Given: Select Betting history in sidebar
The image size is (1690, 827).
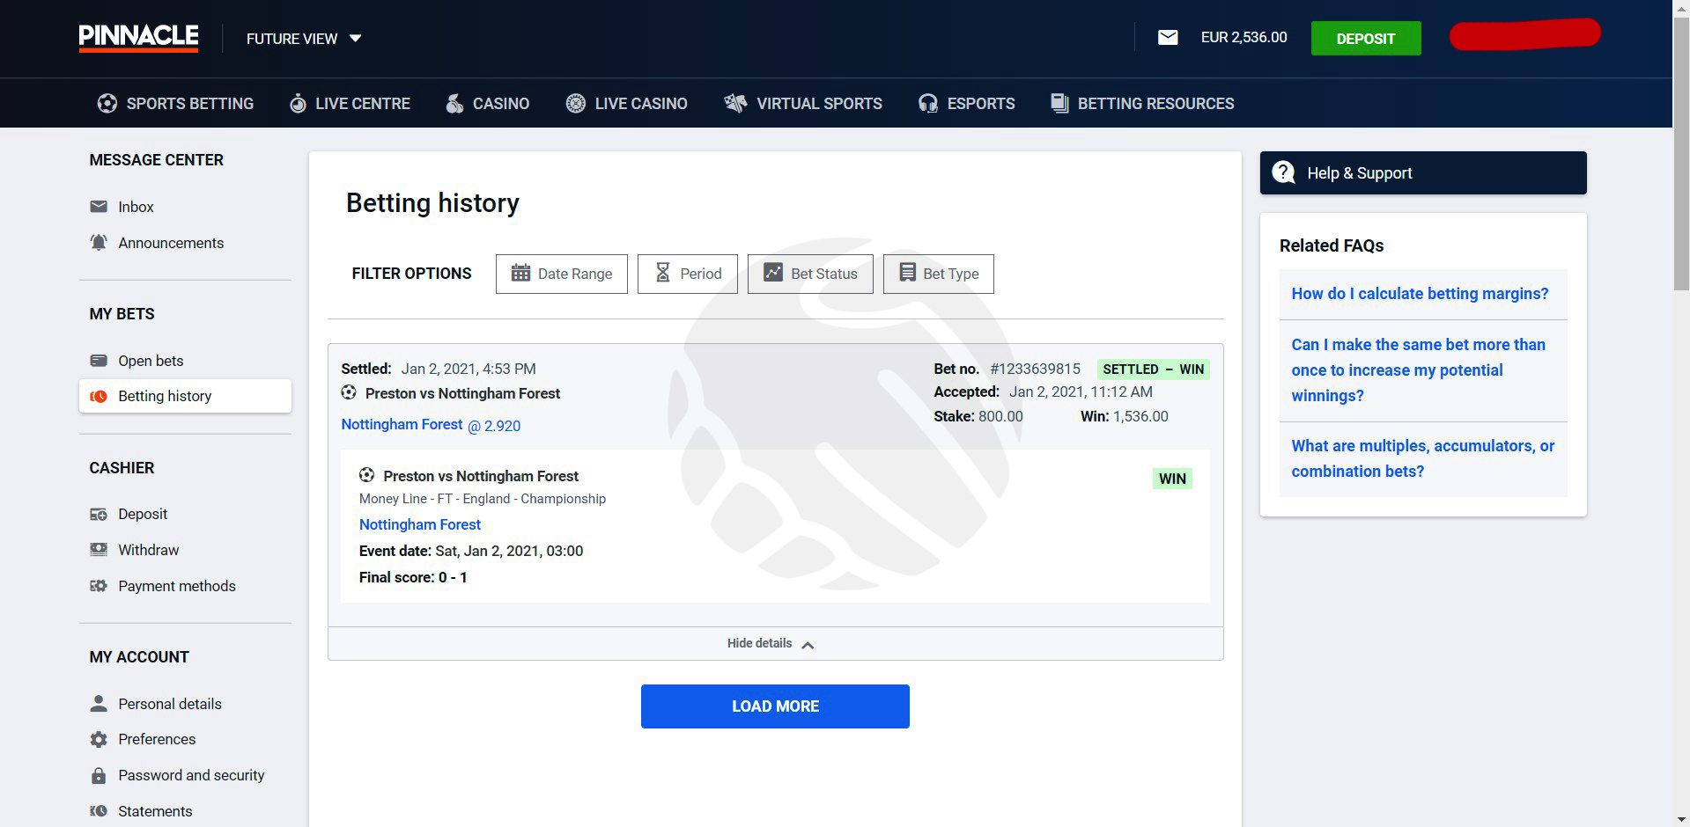Looking at the screenshot, I should pos(185,396).
